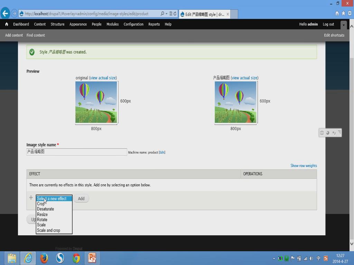The height and width of the screenshot is (265, 354).
Task: Launch Firefox from the taskbar
Action: (x=44, y=258)
